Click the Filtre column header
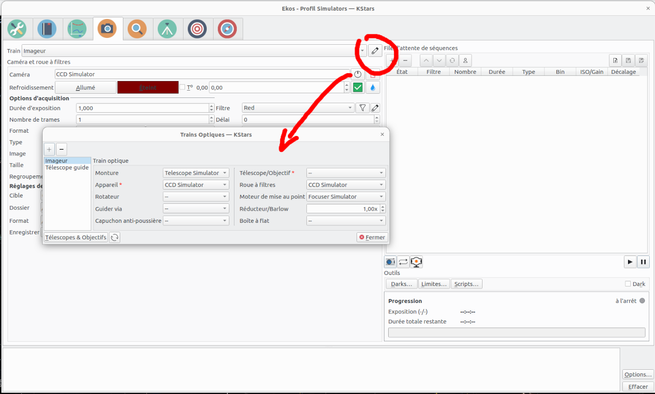Viewport: 655px width, 394px height. (x=434, y=72)
